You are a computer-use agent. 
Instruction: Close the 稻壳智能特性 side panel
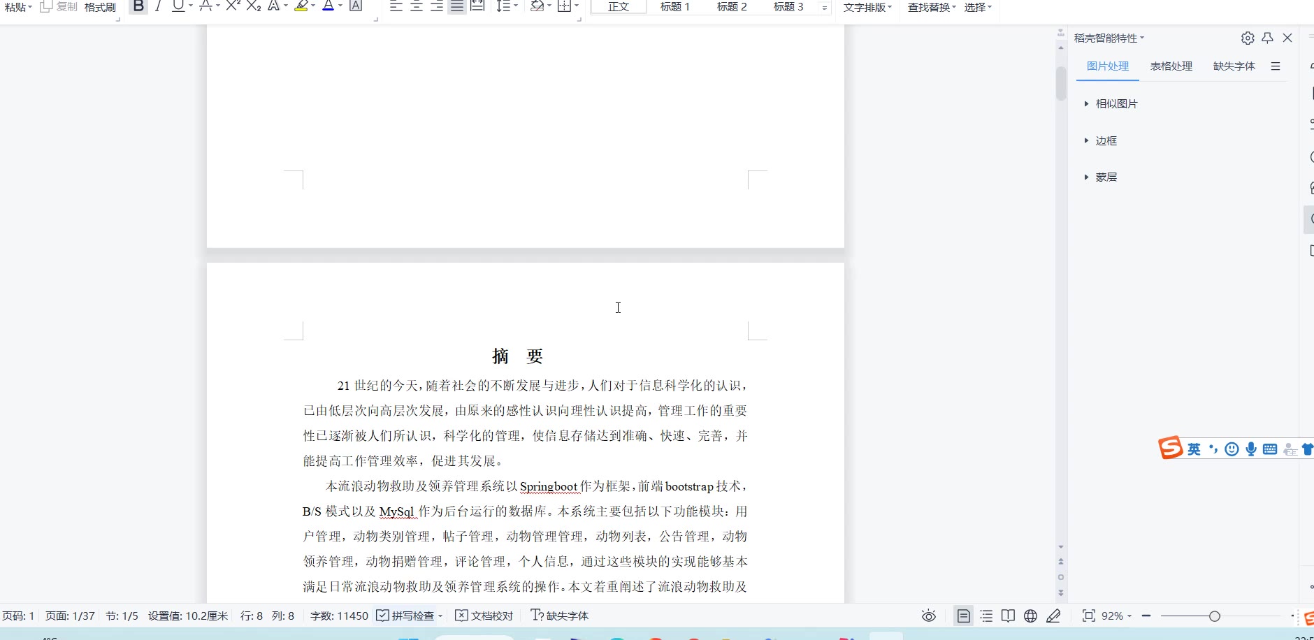1287,38
